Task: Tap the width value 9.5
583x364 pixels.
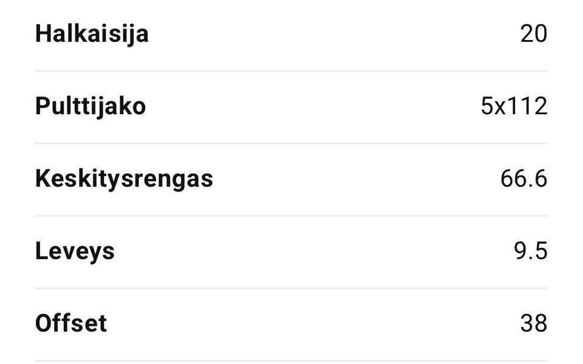Action: click(531, 251)
